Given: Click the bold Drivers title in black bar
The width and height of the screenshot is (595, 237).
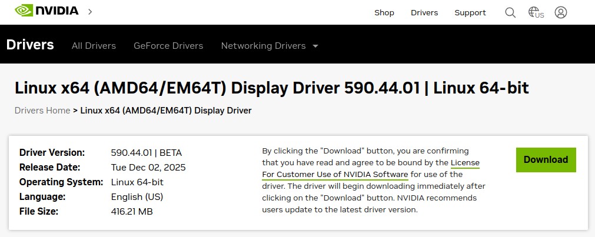Looking at the screenshot, I should pyautogui.click(x=30, y=45).
